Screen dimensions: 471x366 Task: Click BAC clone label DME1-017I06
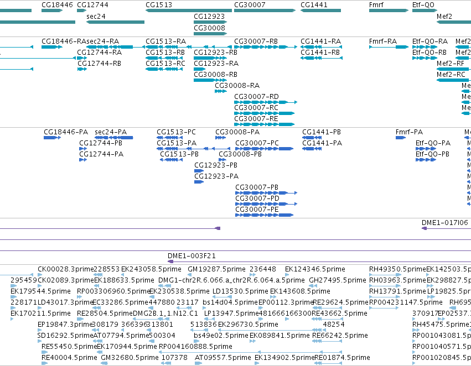coord(445,223)
